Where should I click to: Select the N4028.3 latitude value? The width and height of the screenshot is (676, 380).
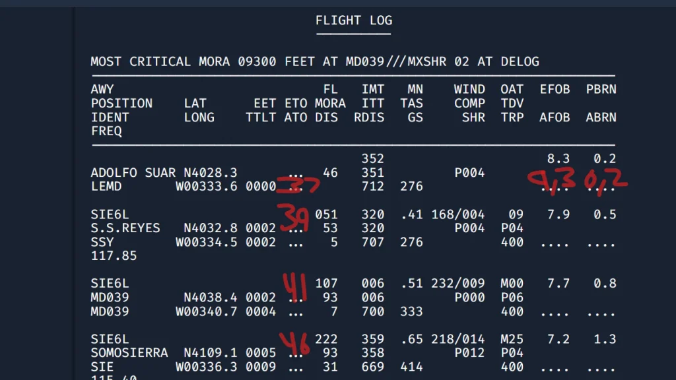click(210, 173)
